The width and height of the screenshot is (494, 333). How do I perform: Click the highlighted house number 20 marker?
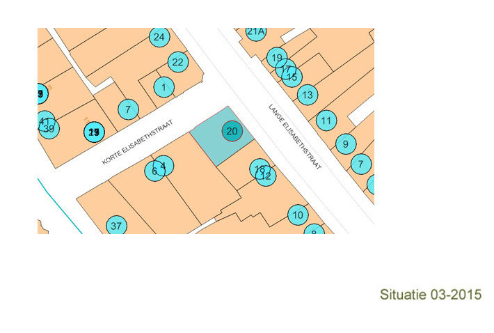(232, 130)
